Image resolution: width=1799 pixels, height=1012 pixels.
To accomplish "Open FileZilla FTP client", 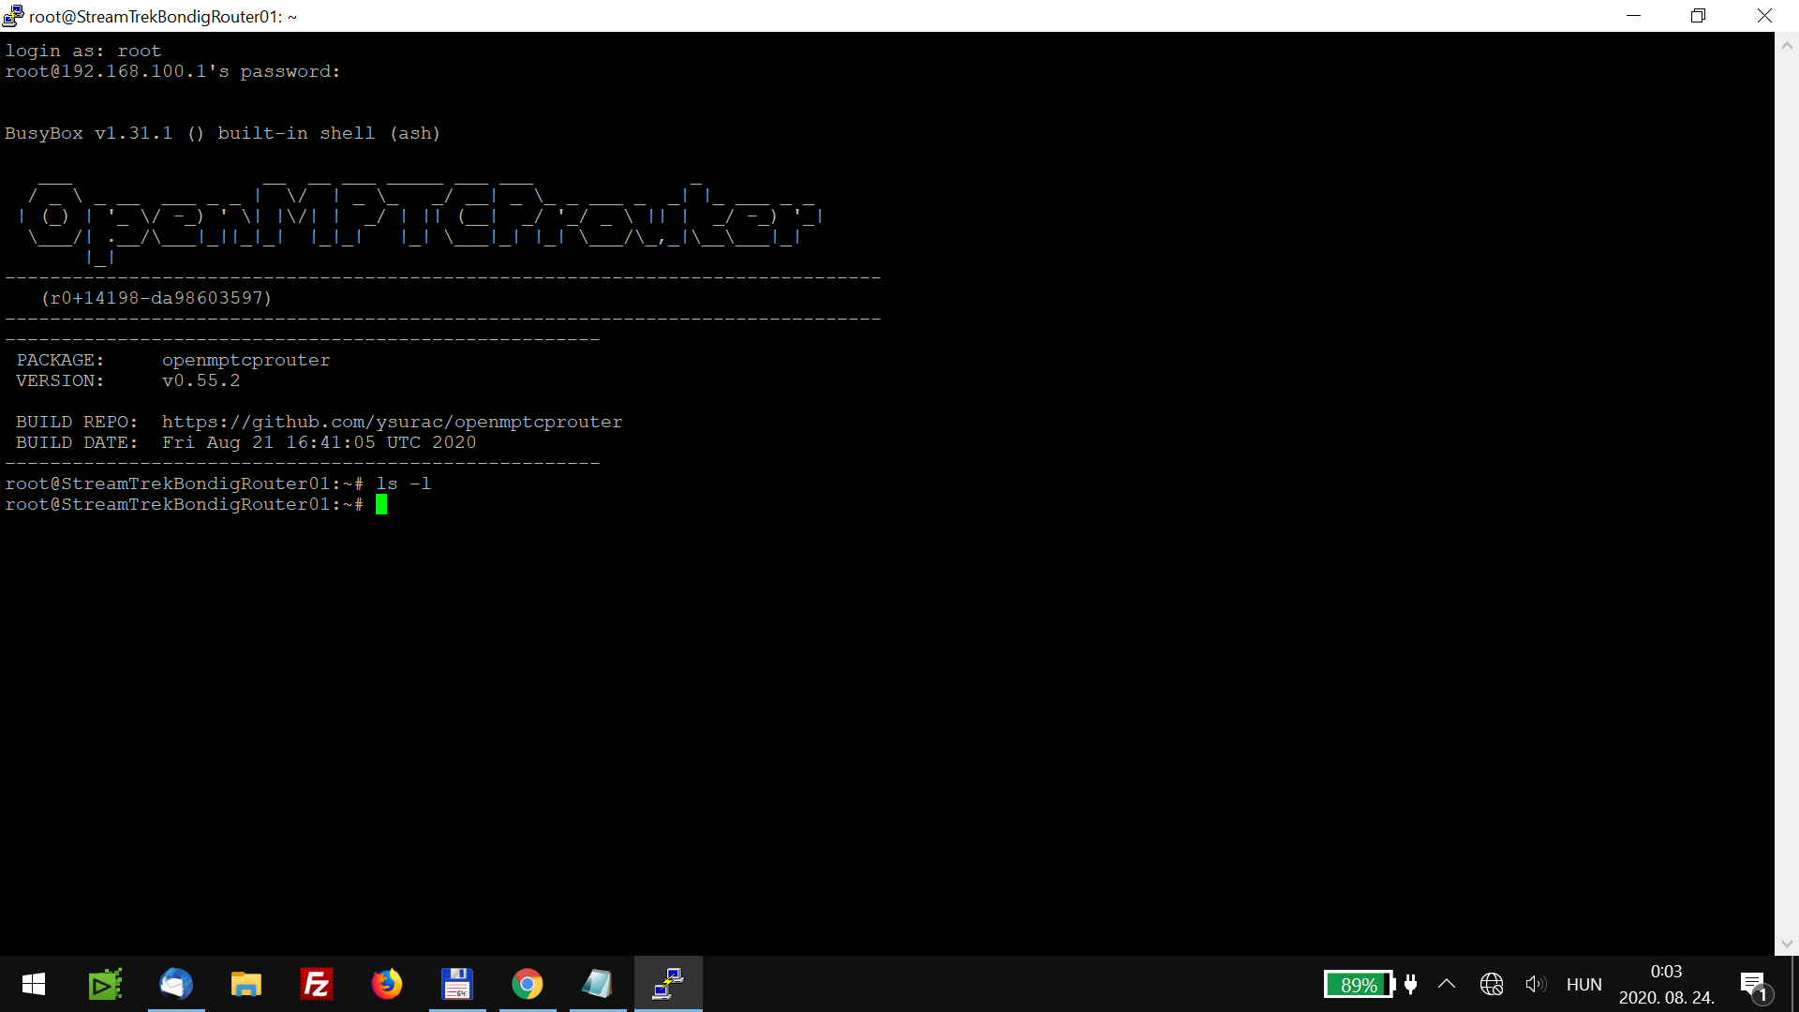I will point(317,984).
